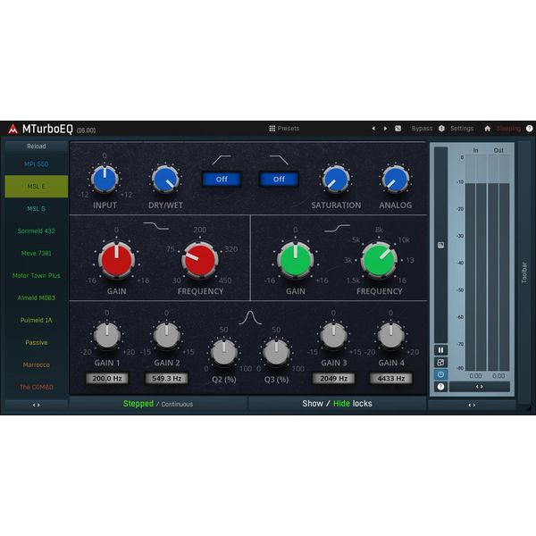Toggle the high-pass filter Off button
Image resolution: width=536 pixels, height=536 pixels.
point(222,179)
